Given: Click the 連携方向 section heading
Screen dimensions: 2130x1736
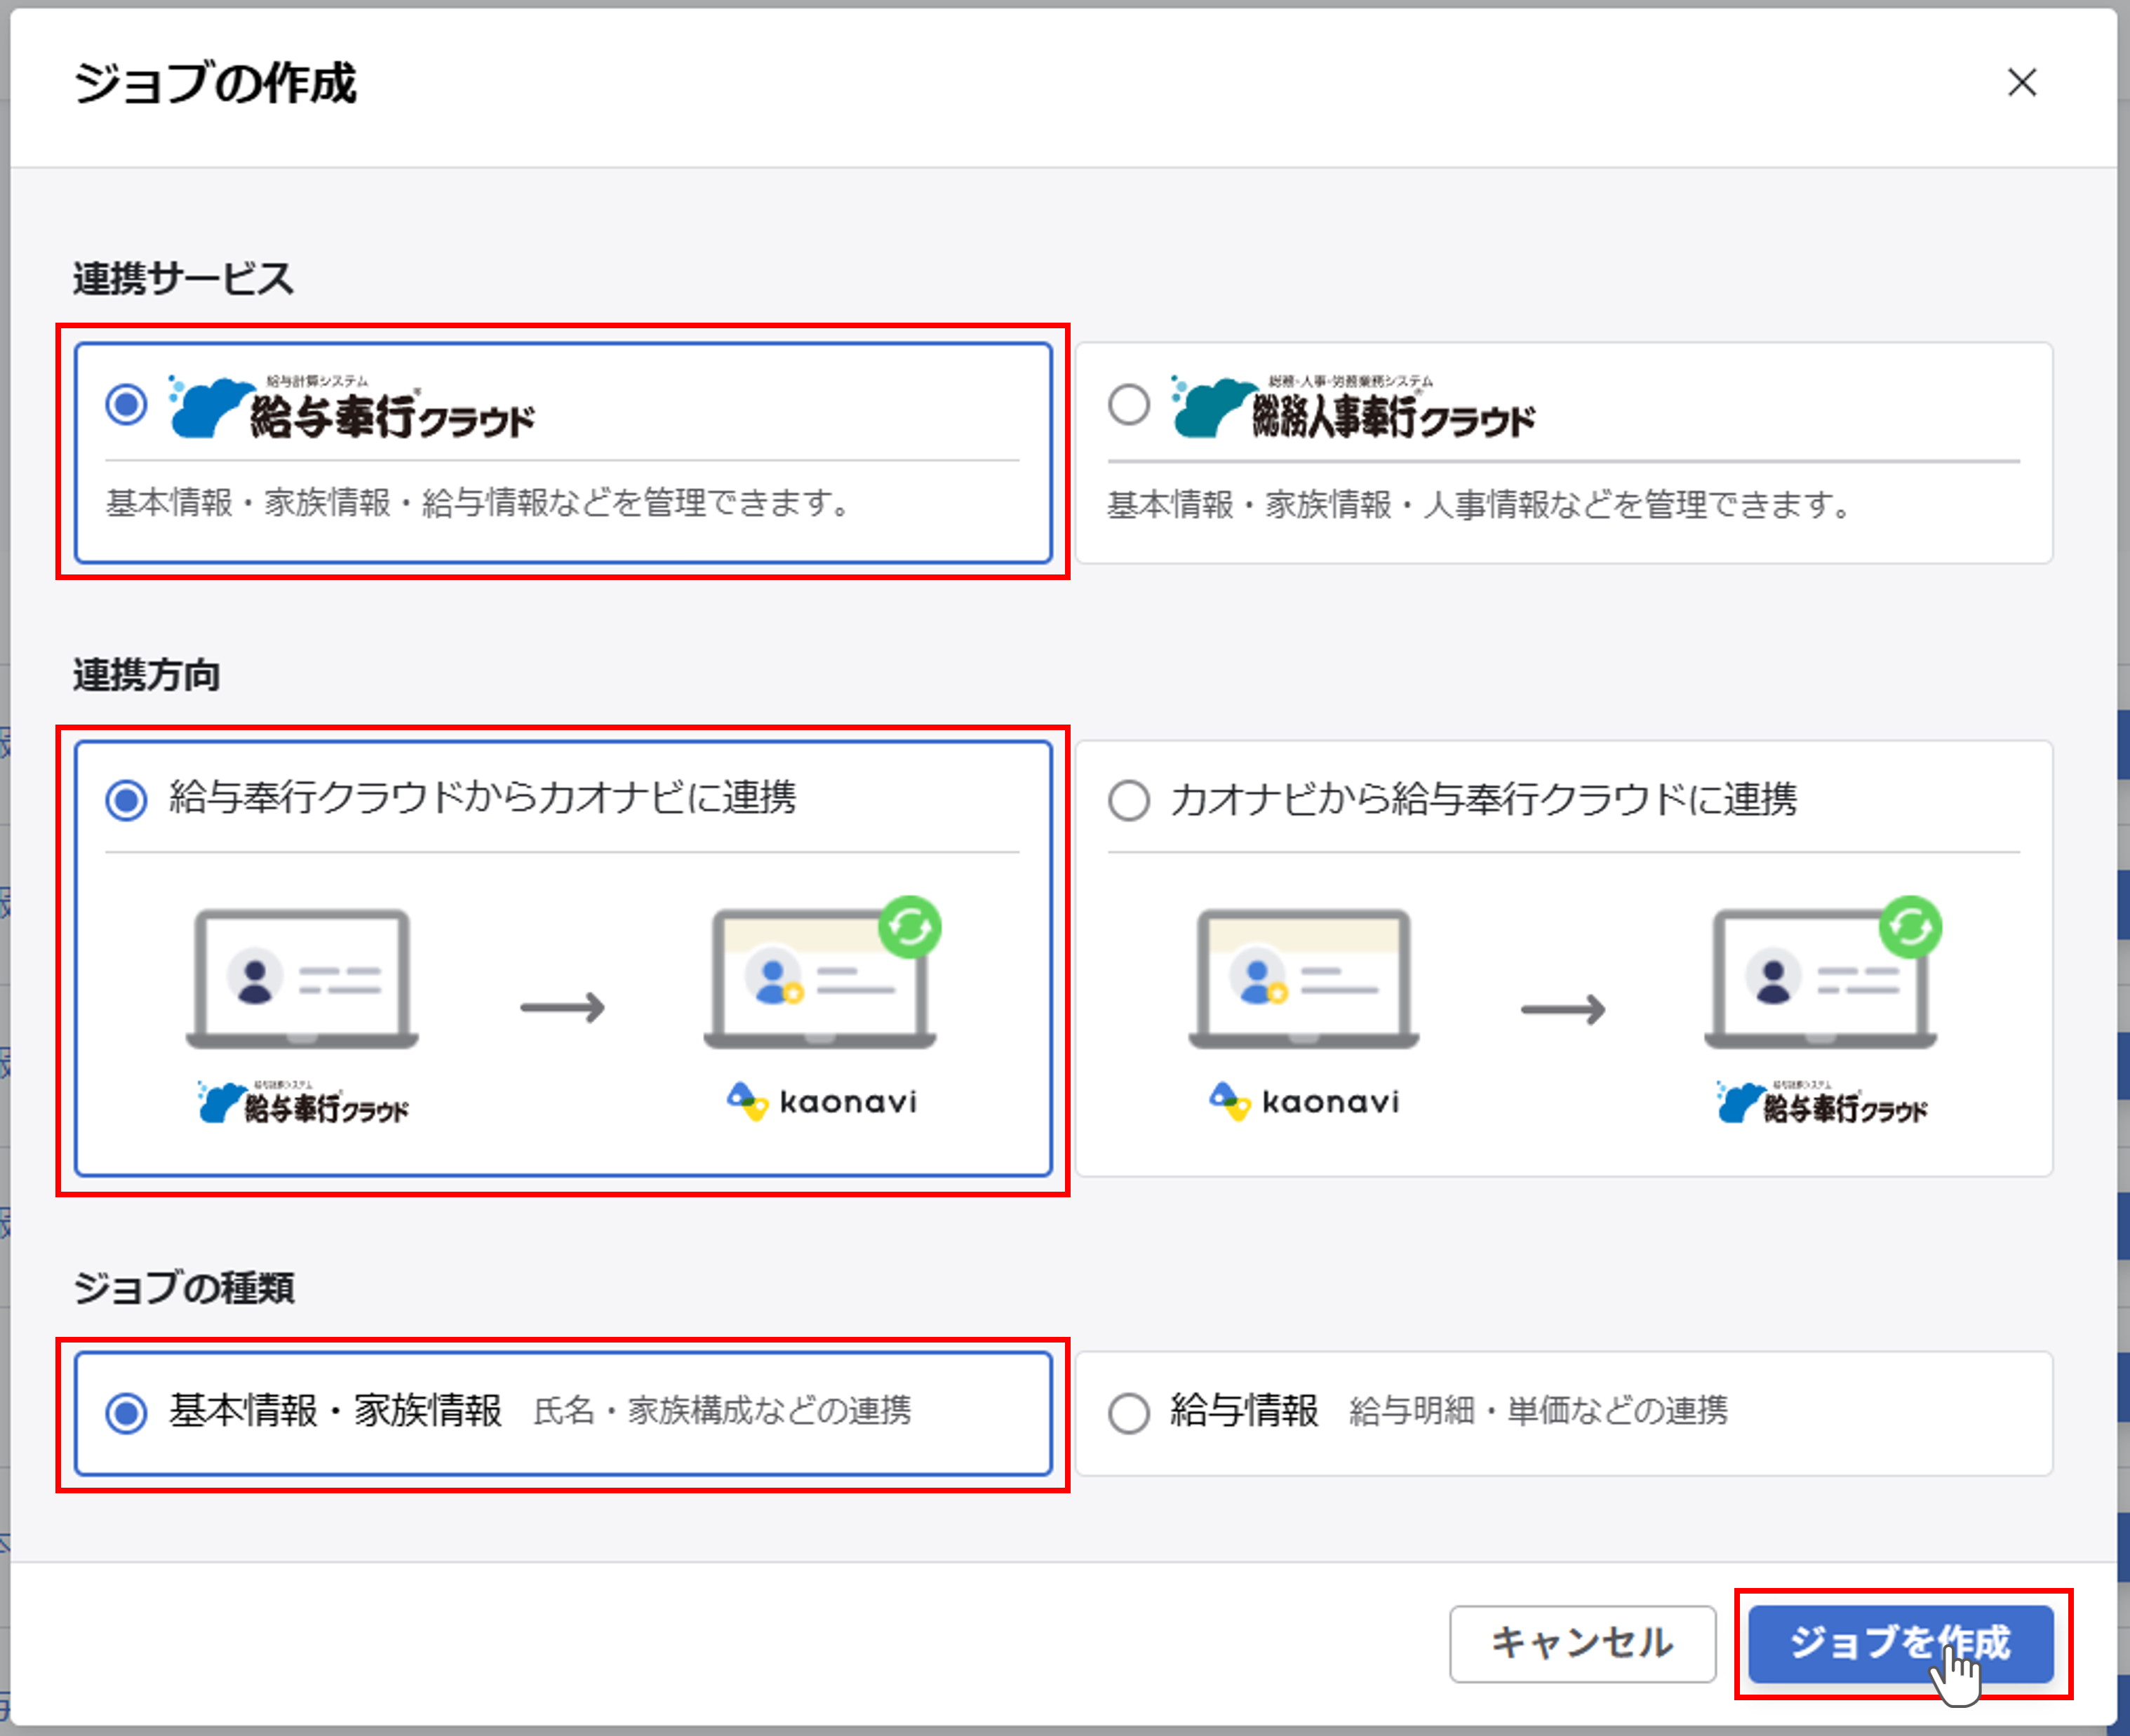Looking at the screenshot, I should click(x=146, y=675).
